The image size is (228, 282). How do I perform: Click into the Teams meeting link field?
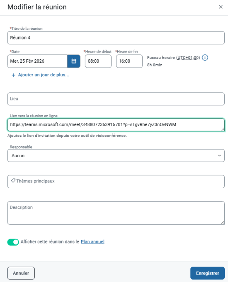point(116,125)
